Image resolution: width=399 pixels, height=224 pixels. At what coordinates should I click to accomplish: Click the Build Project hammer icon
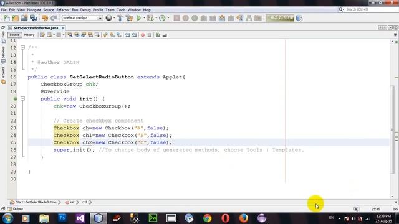[120, 18]
